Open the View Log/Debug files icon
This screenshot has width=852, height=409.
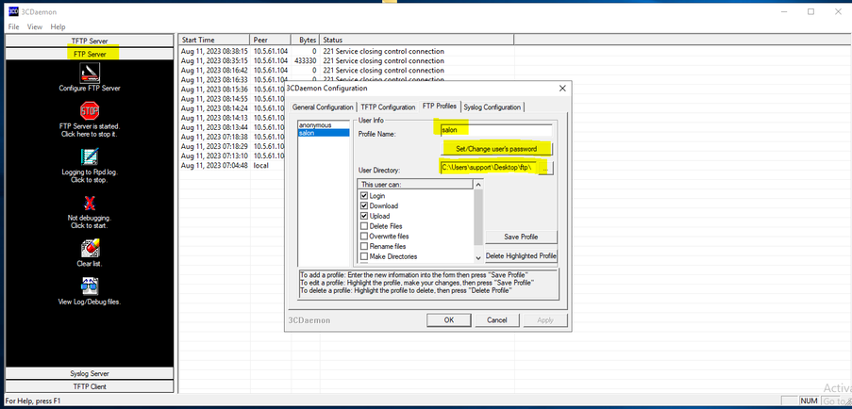(90, 286)
